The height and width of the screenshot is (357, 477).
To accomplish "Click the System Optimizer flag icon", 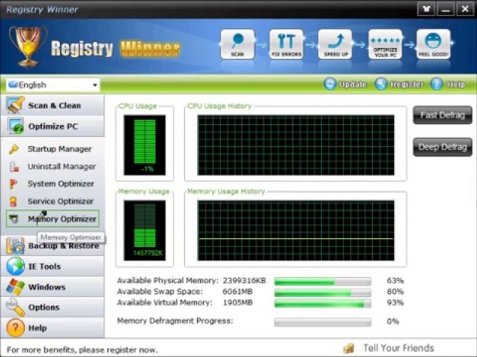I will click(x=13, y=184).
